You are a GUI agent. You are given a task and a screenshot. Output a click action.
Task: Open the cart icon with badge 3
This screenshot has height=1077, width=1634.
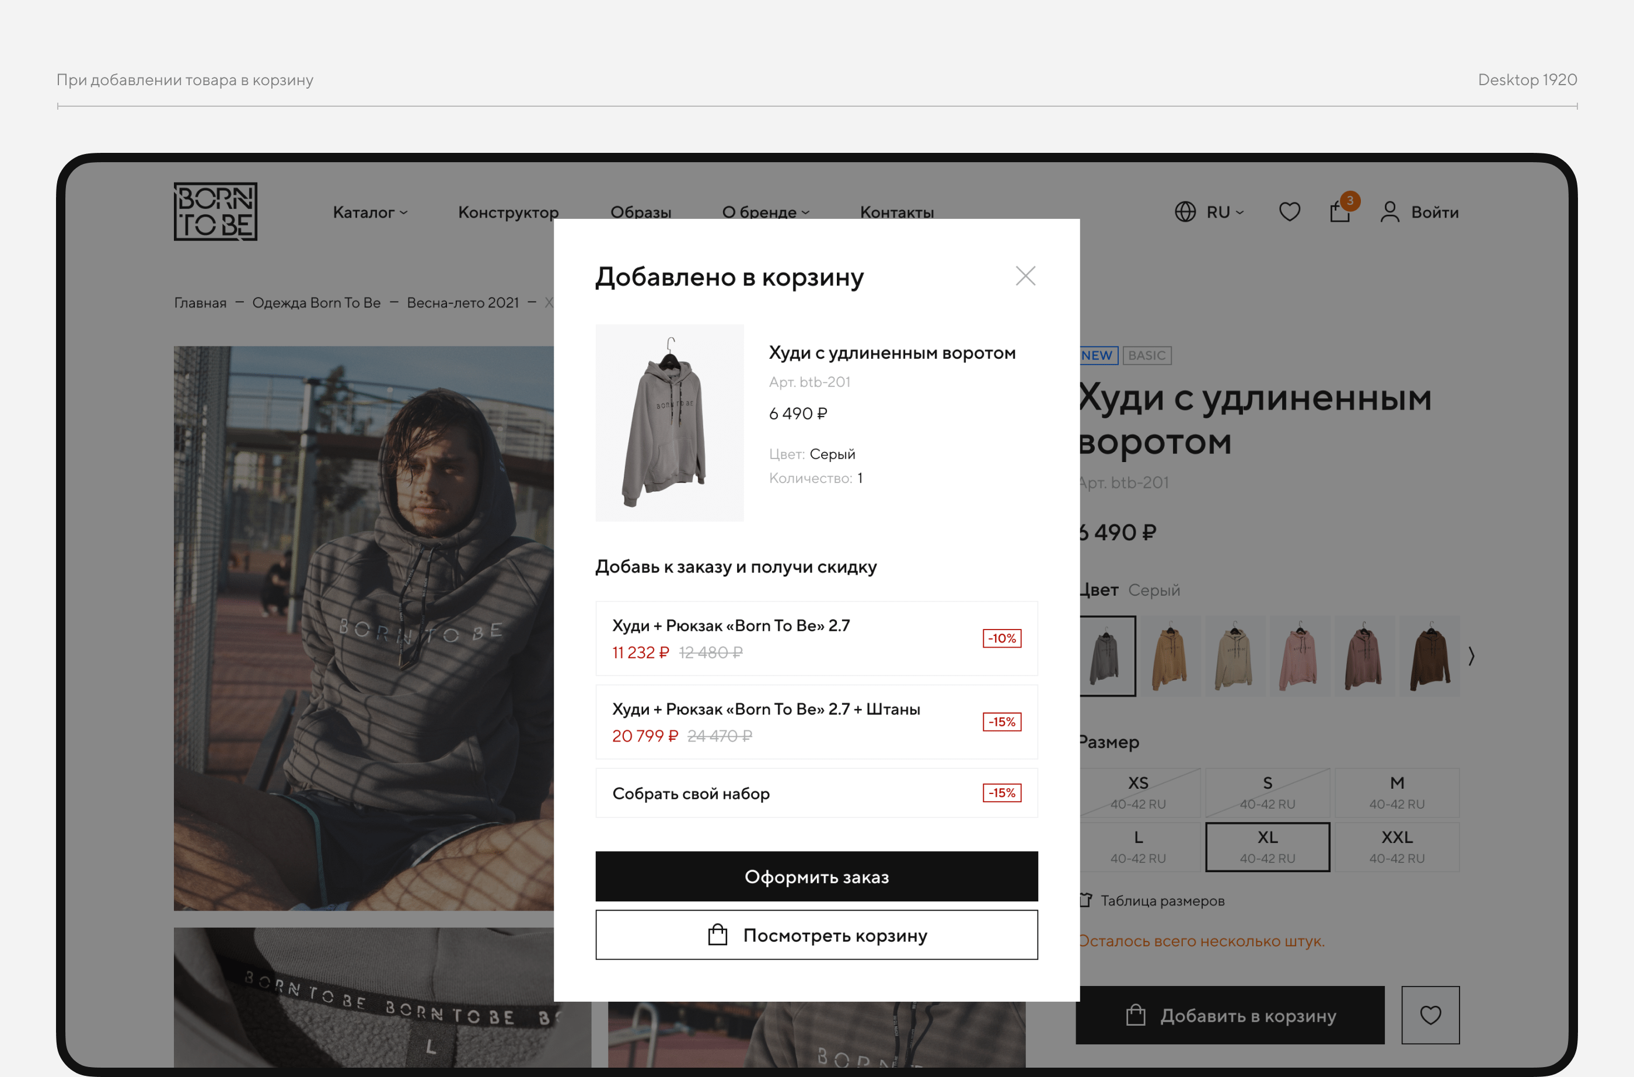(1340, 212)
